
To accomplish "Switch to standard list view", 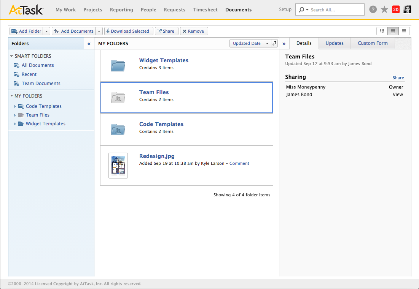I will (393, 31).
